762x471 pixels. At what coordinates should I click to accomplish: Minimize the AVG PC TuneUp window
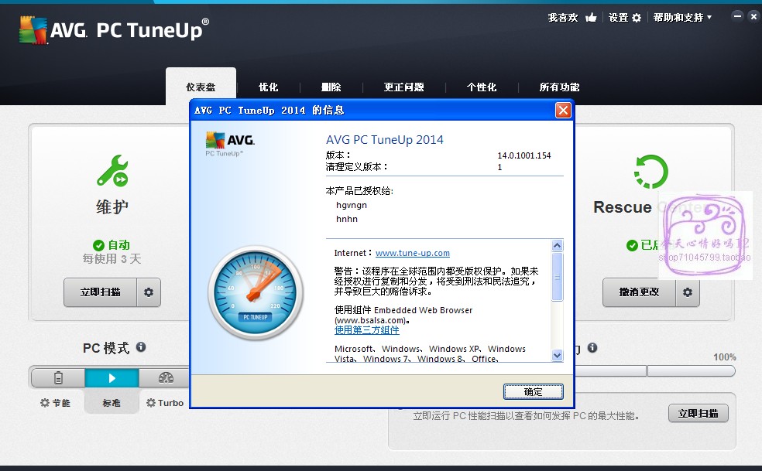[737, 16]
